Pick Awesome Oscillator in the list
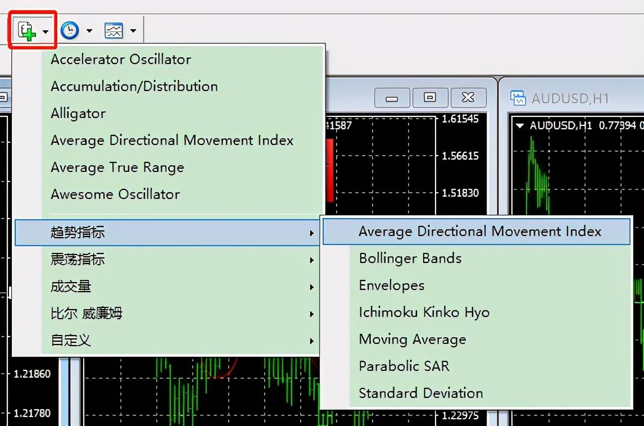Screen dimensions: 644x426 click(115, 194)
